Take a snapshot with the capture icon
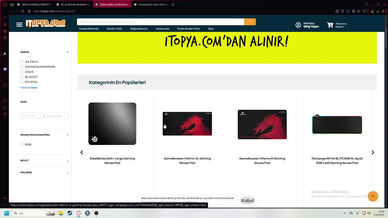 (348, 11)
